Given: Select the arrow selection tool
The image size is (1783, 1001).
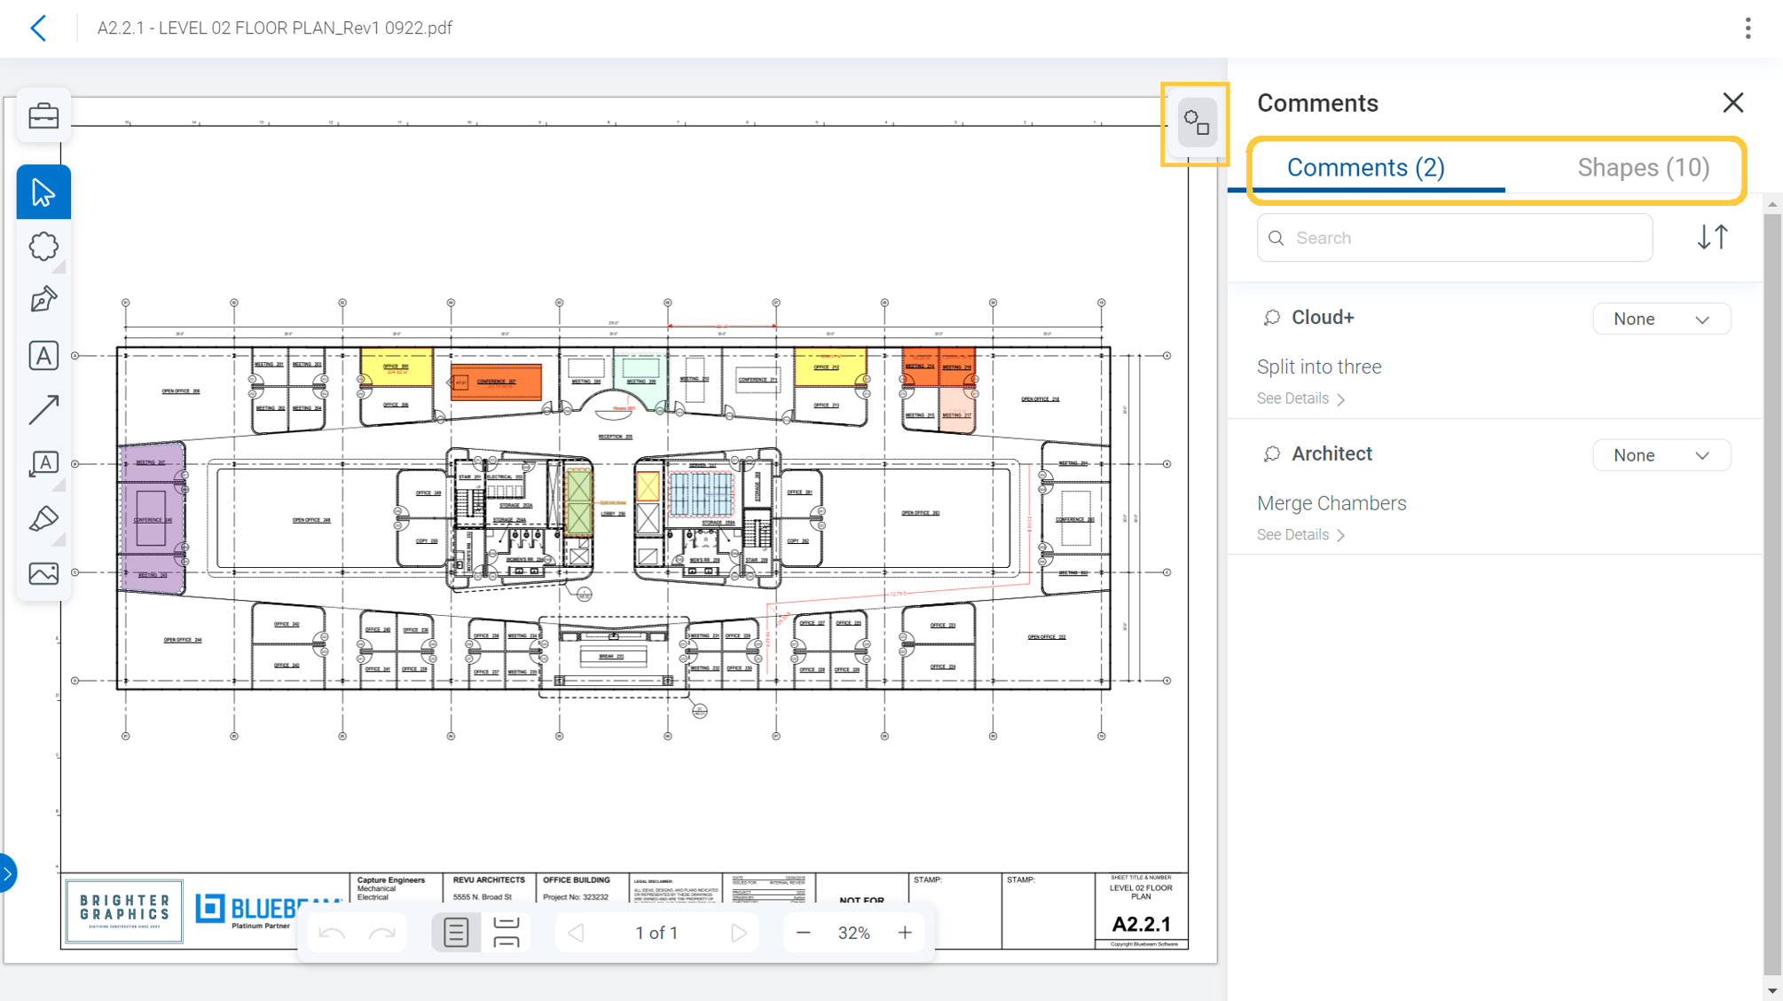Looking at the screenshot, I should click(x=43, y=191).
